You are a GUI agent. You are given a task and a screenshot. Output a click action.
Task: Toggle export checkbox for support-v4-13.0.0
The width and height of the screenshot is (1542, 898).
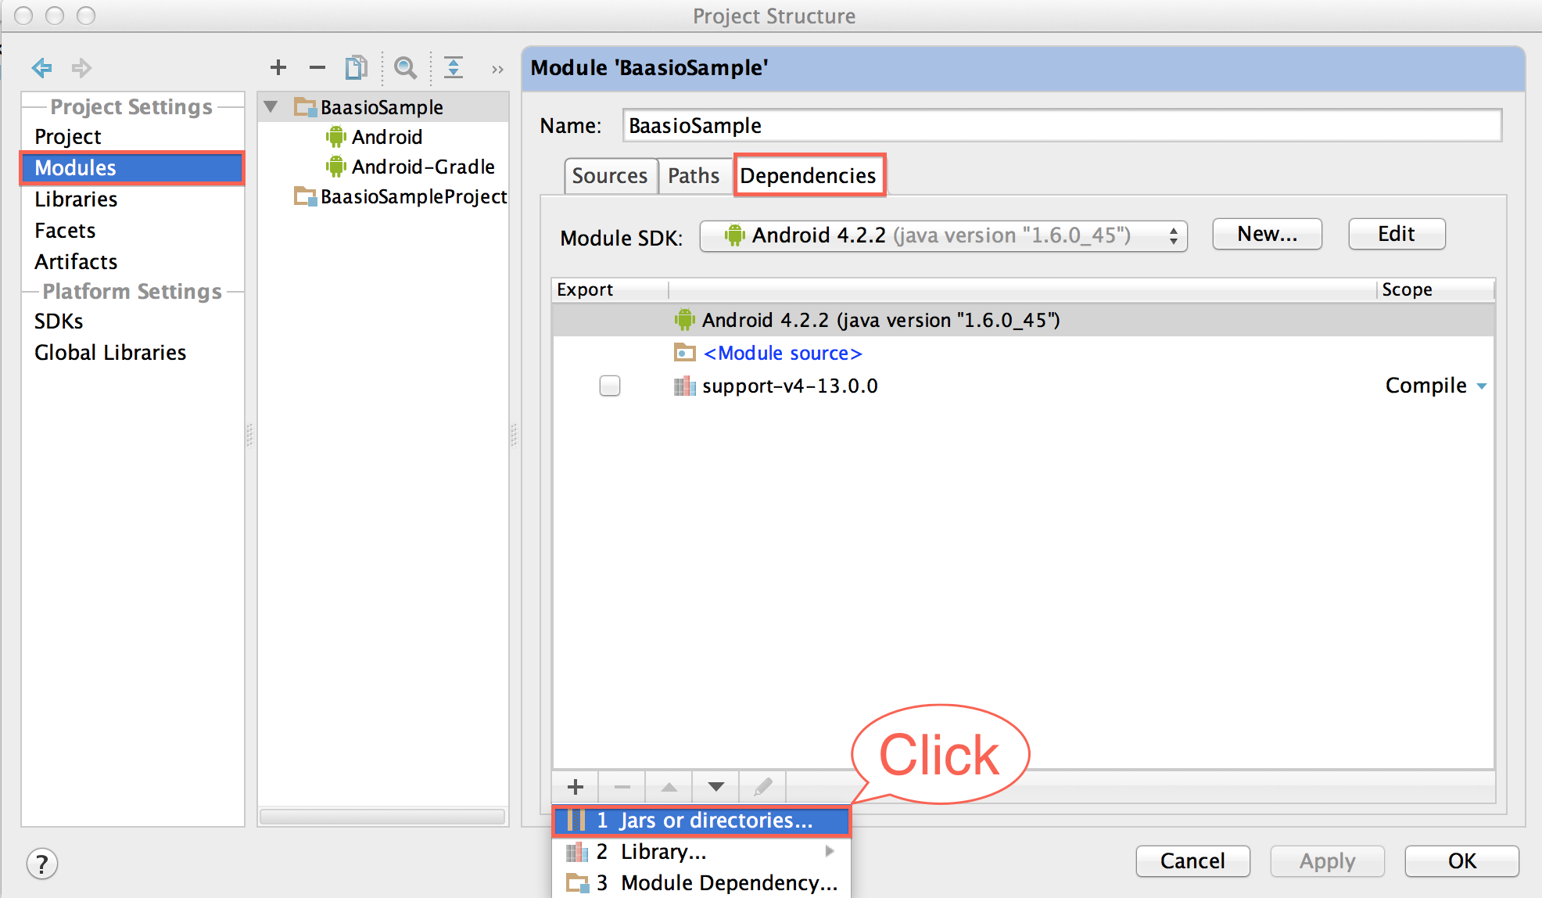pos(610,386)
